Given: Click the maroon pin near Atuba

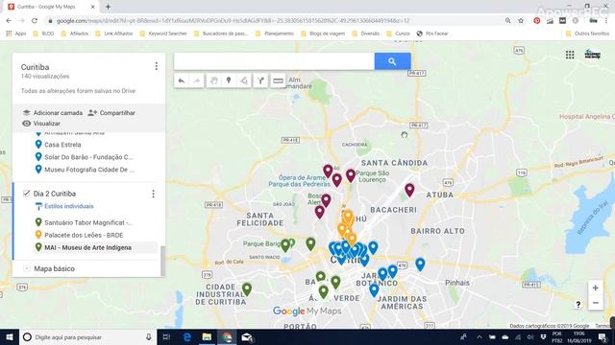Looking at the screenshot, I should tap(409, 190).
